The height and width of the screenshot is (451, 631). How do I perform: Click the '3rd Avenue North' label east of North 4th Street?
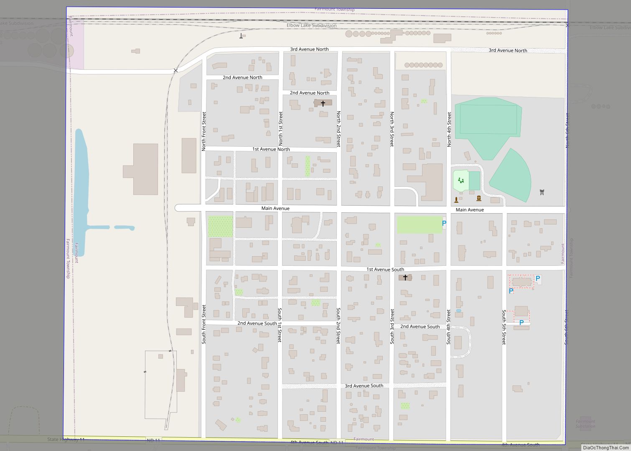click(508, 51)
